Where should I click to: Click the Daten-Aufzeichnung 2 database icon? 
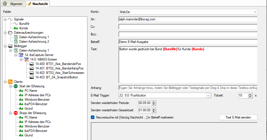16,42
